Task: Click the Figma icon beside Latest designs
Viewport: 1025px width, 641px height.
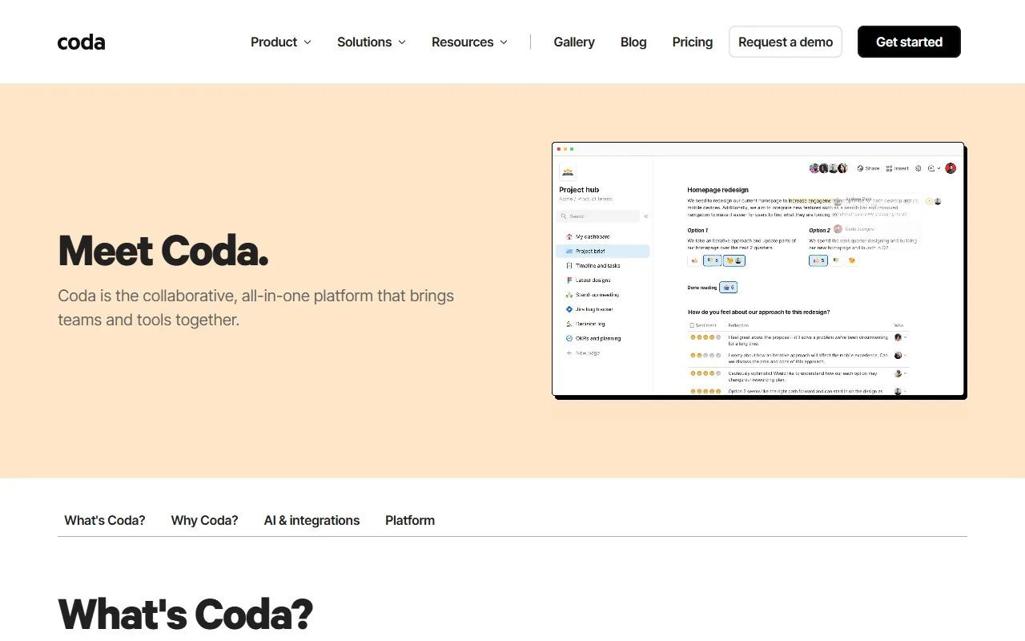Action: coord(569,280)
